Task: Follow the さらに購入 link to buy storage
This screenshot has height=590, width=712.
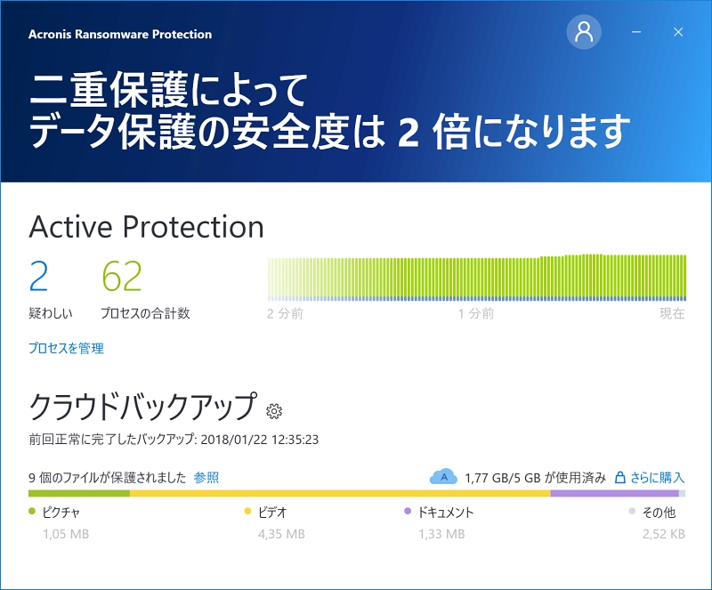Action: point(657,477)
